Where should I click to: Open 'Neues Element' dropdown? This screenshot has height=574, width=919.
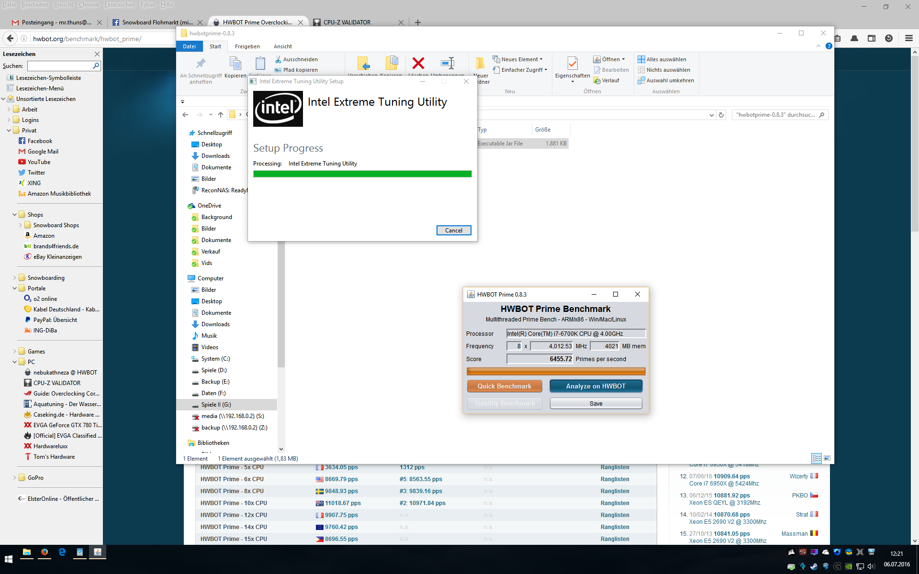pyautogui.click(x=518, y=59)
